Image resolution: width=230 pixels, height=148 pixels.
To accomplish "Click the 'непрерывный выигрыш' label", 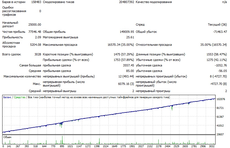I will click(59, 91).
